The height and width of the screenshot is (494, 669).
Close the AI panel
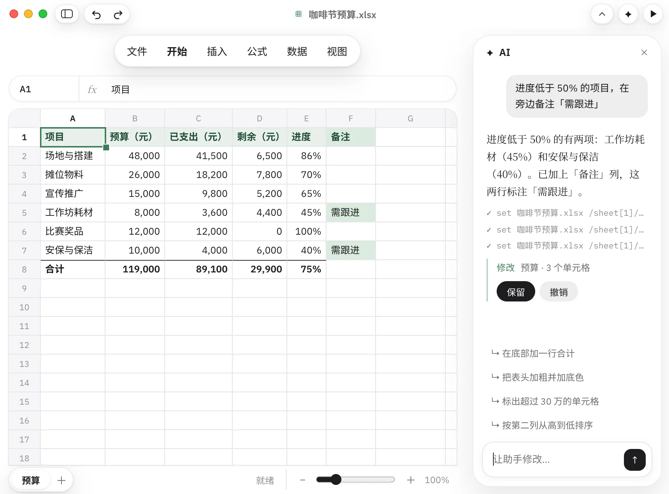(x=644, y=53)
